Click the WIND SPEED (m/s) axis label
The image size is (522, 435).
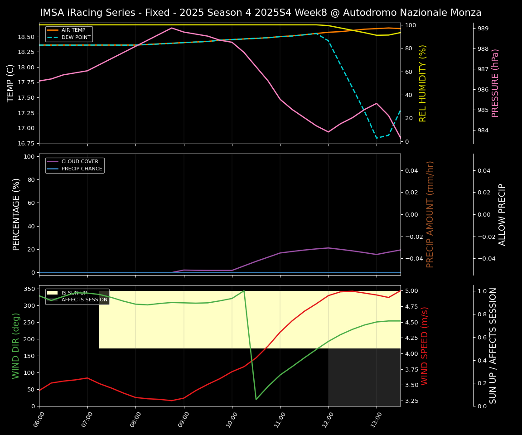(425, 346)
